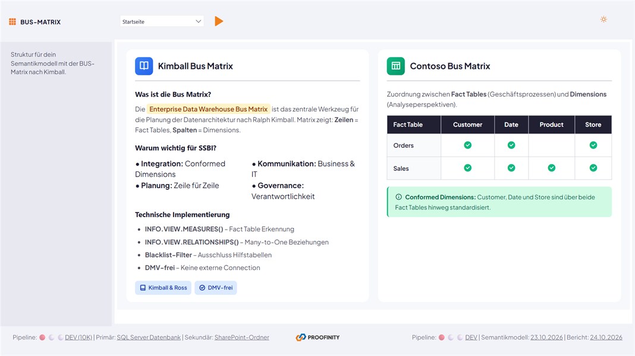
Task: Click the red pipeline status dot at left footer
Action: point(42,338)
